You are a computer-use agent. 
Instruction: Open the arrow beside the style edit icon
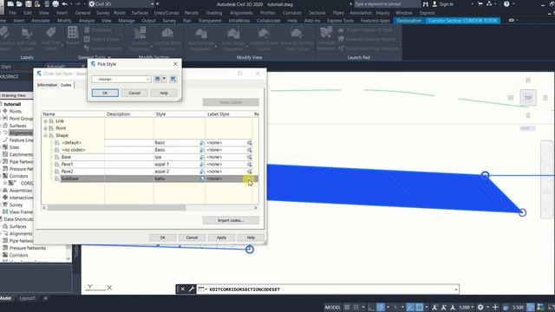click(x=164, y=79)
